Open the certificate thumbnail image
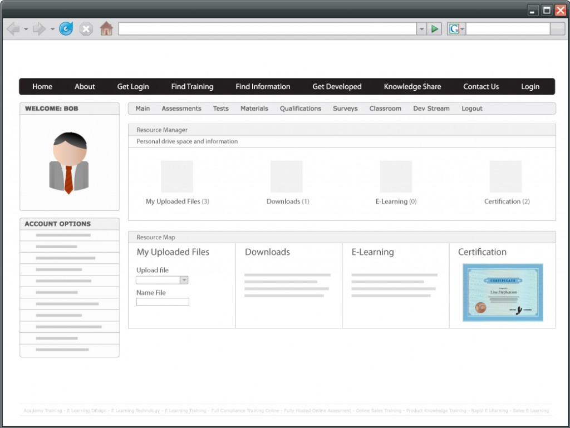 pos(503,293)
